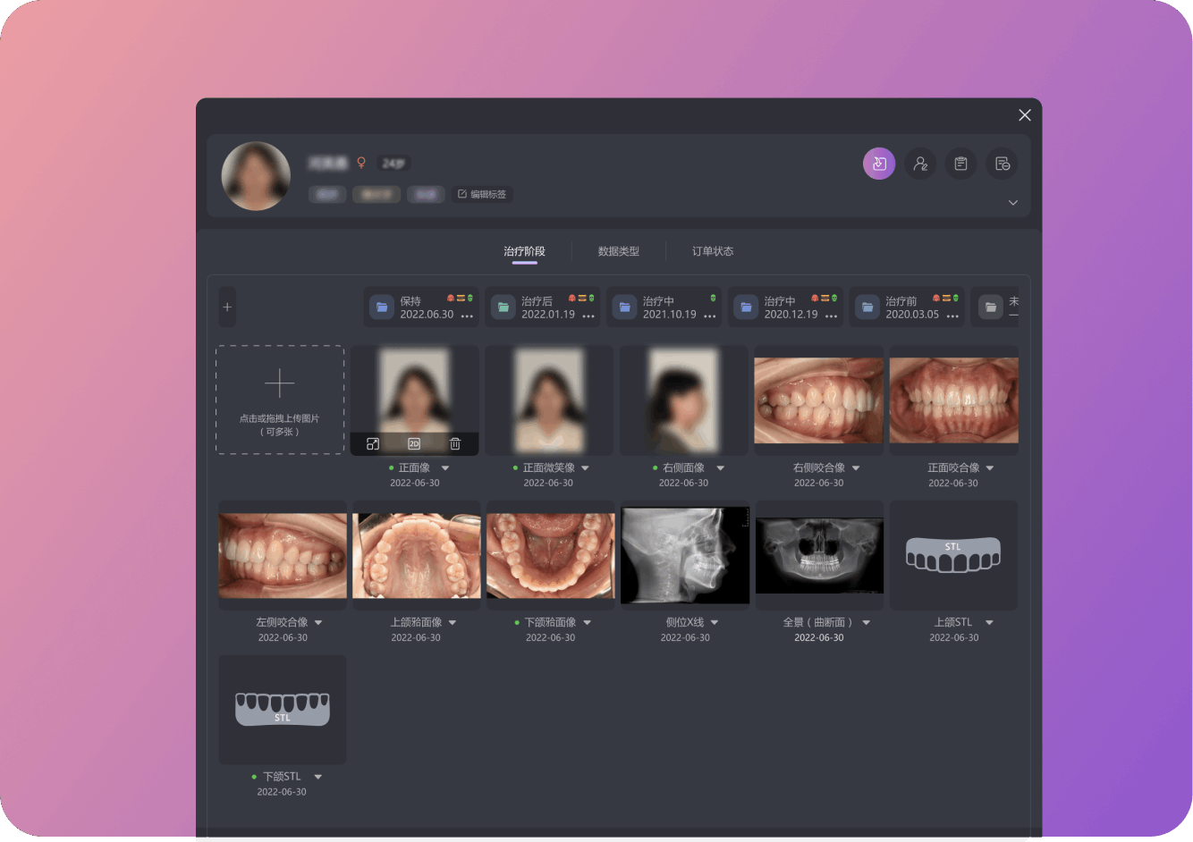Image resolution: width=1193 pixels, height=842 pixels.
Task: Click the clipboard icon in header
Action: pos(960,164)
